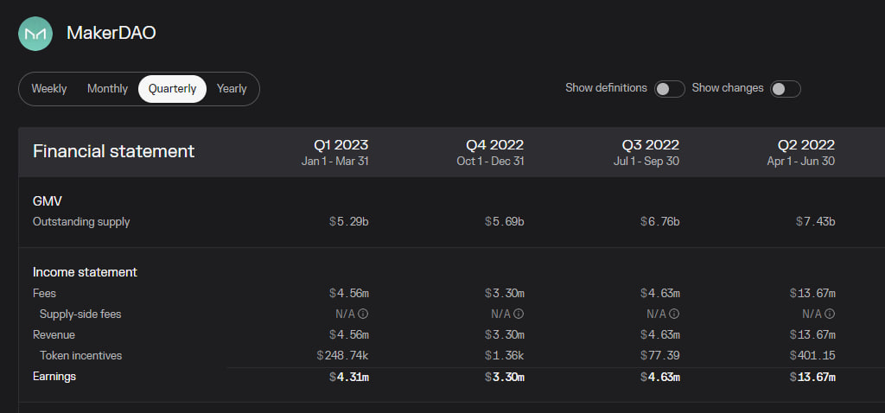Click info icon beside Q3 2022 Supply-side fees
The height and width of the screenshot is (413, 885).
[675, 314]
